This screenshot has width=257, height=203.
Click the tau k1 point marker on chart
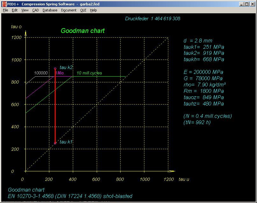click(55, 143)
